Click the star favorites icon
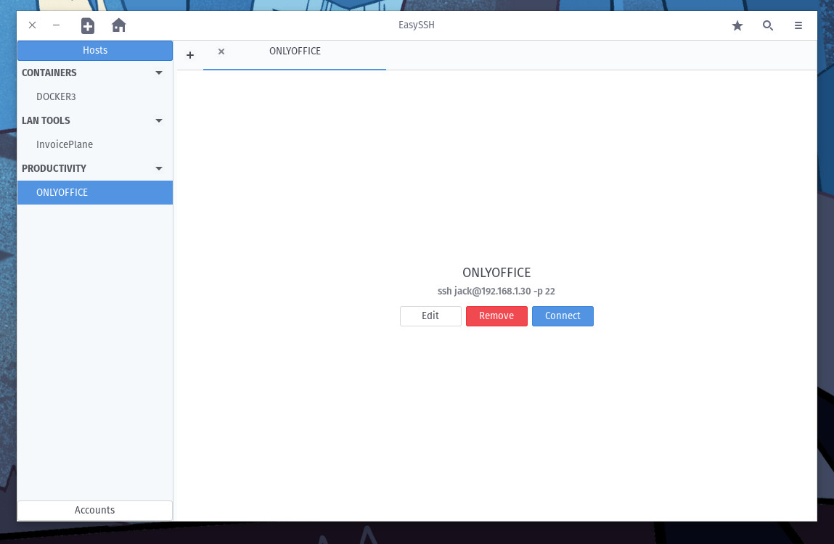The image size is (834, 544). pos(737,25)
